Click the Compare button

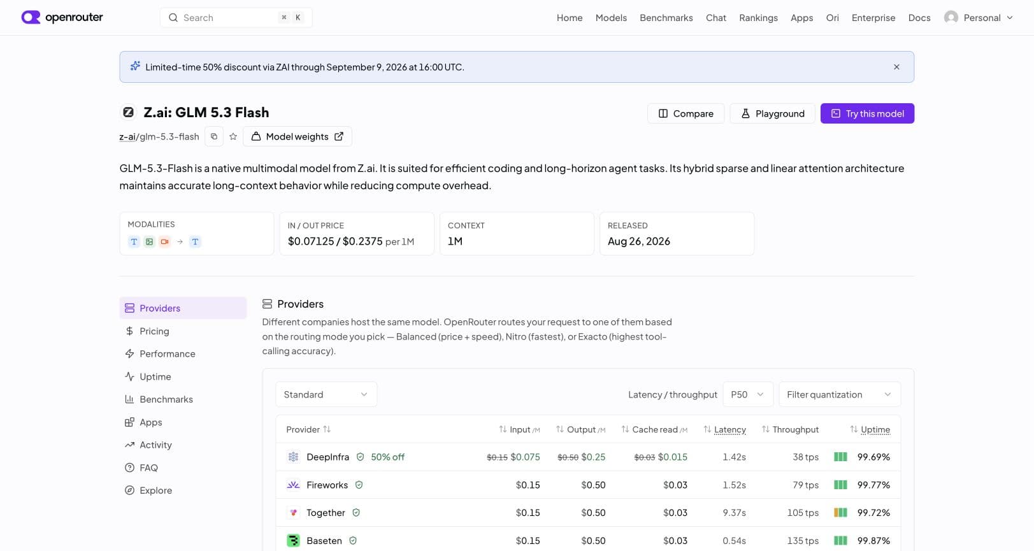(x=686, y=113)
